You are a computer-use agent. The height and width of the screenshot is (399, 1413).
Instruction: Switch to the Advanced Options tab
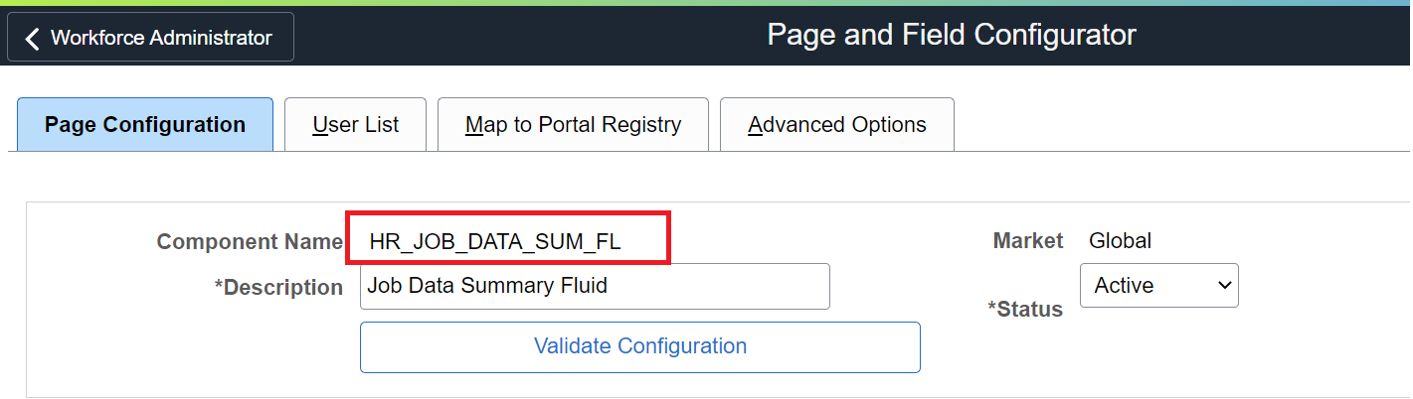click(836, 125)
